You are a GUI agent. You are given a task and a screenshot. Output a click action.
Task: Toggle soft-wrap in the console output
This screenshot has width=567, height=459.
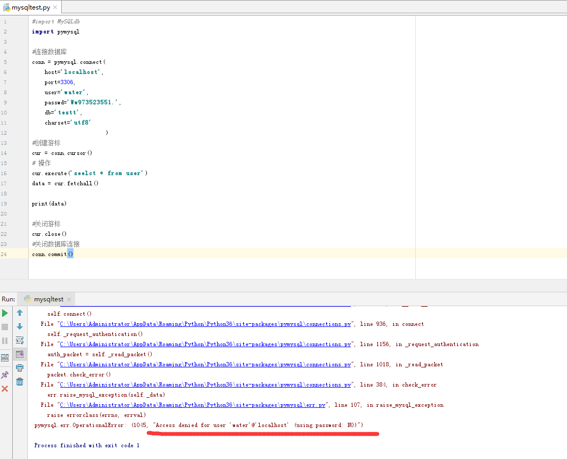[x=20, y=340]
